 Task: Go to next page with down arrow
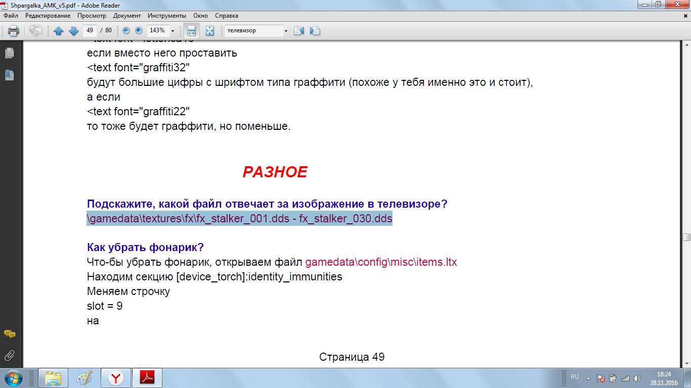coord(74,31)
